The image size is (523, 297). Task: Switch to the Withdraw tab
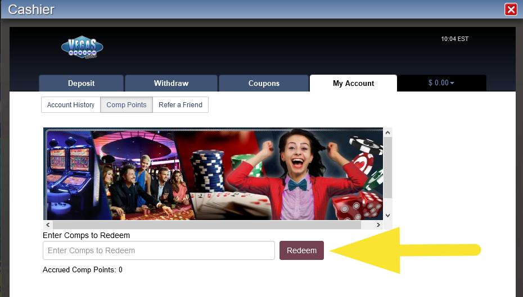pyautogui.click(x=171, y=83)
